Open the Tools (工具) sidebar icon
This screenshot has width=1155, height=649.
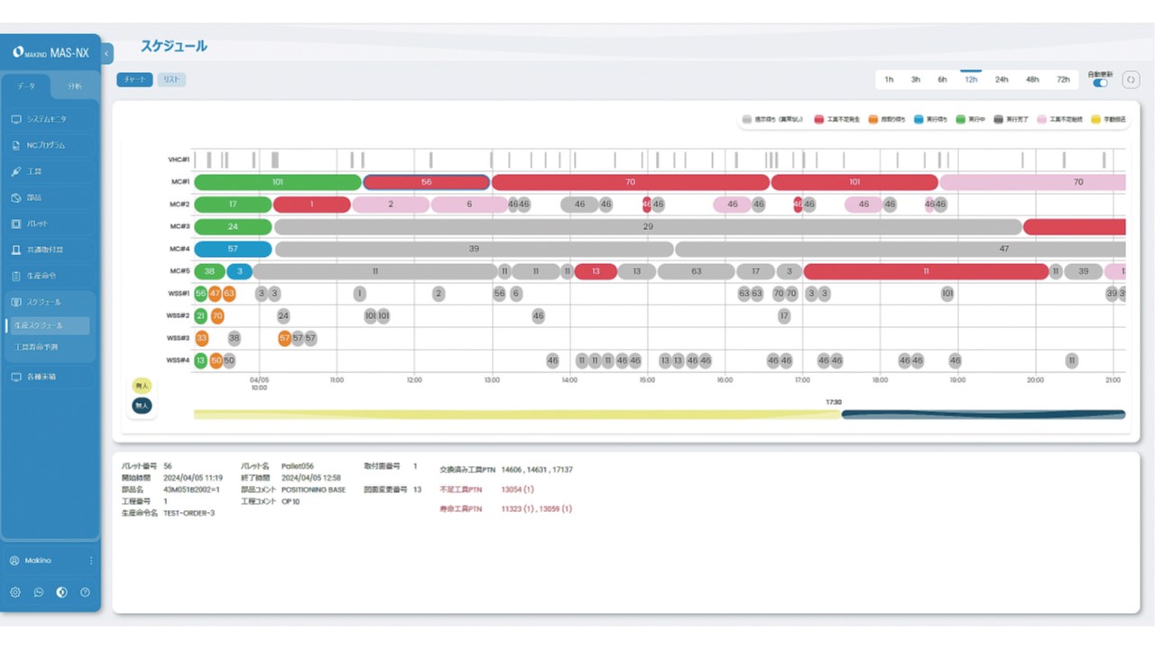[x=16, y=171]
